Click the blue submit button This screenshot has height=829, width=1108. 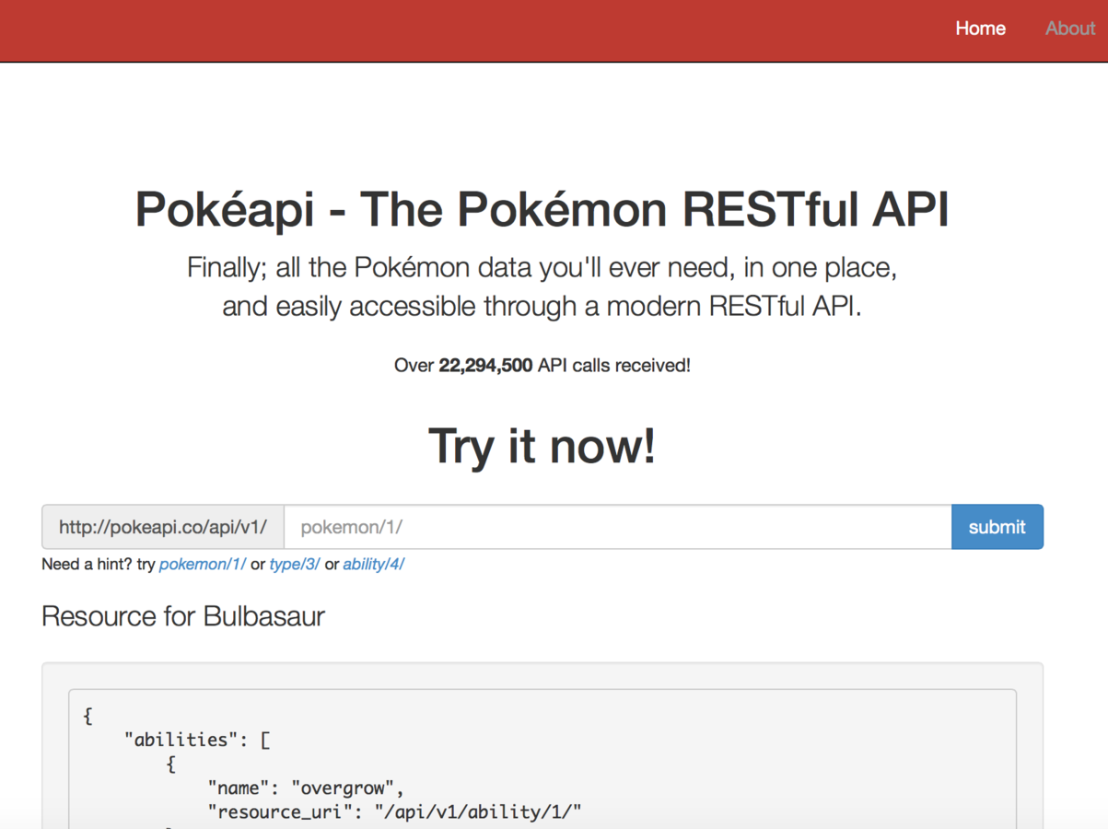tap(997, 527)
